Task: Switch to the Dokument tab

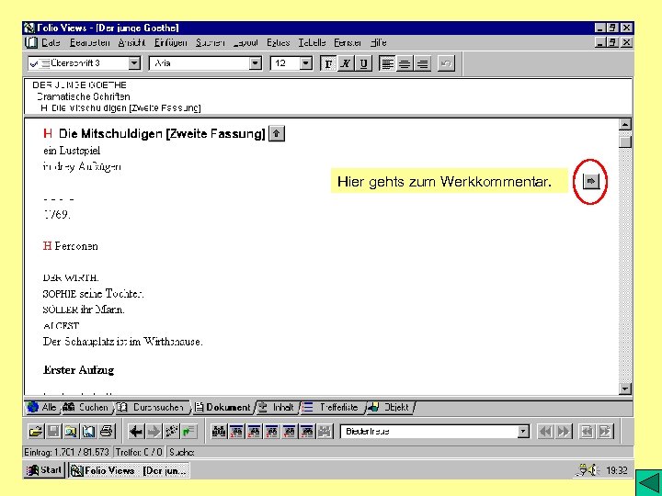Action: tap(223, 407)
